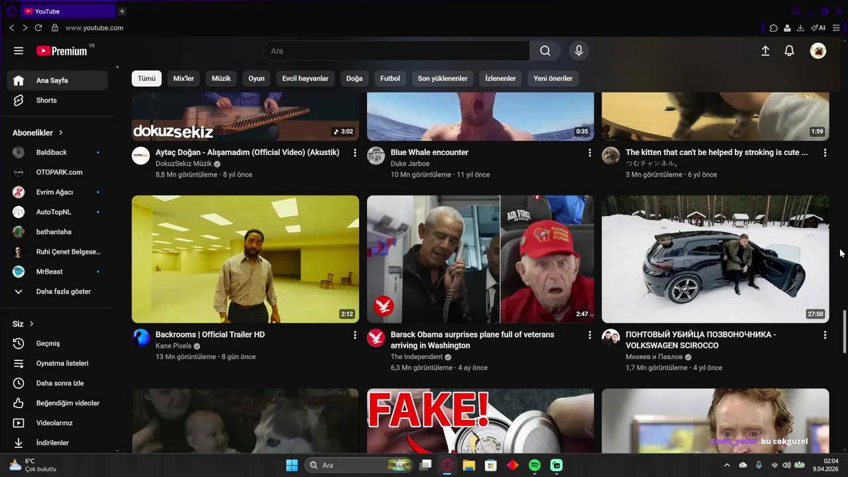
Task: Open Beğendiğim videolar list
Action: pos(57,403)
